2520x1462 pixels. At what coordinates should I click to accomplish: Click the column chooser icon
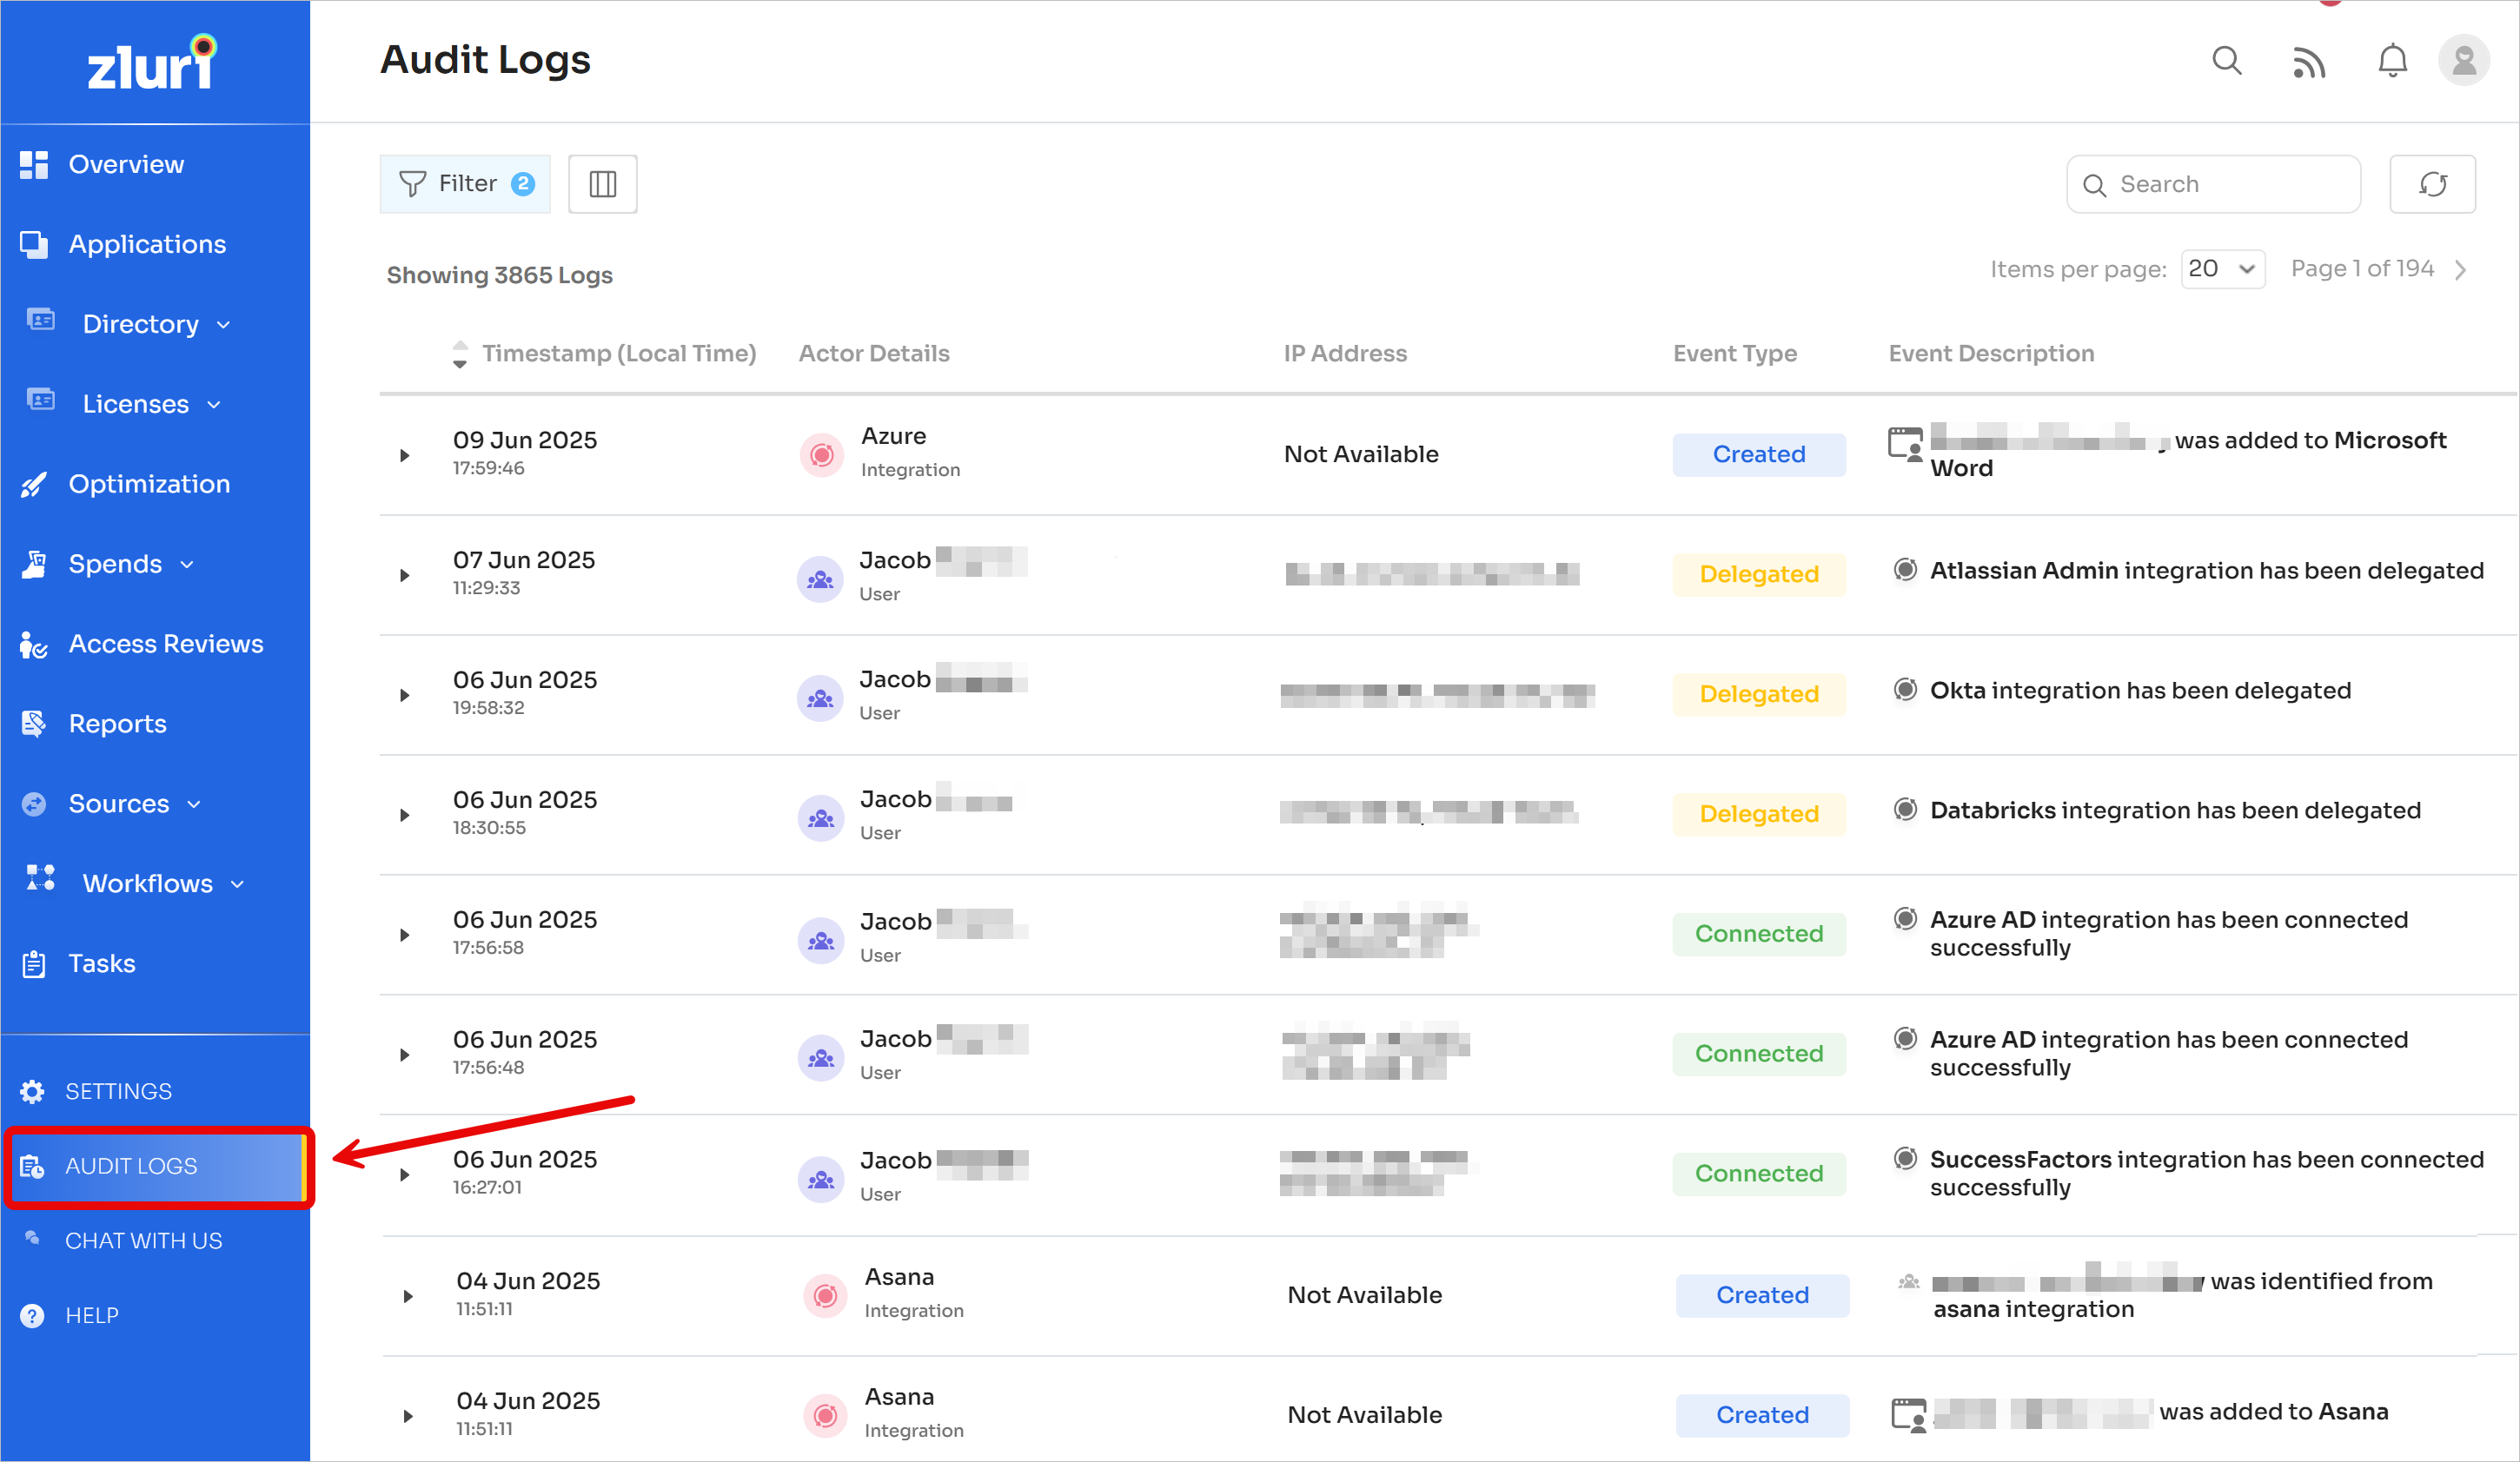pyautogui.click(x=603, y=184)
